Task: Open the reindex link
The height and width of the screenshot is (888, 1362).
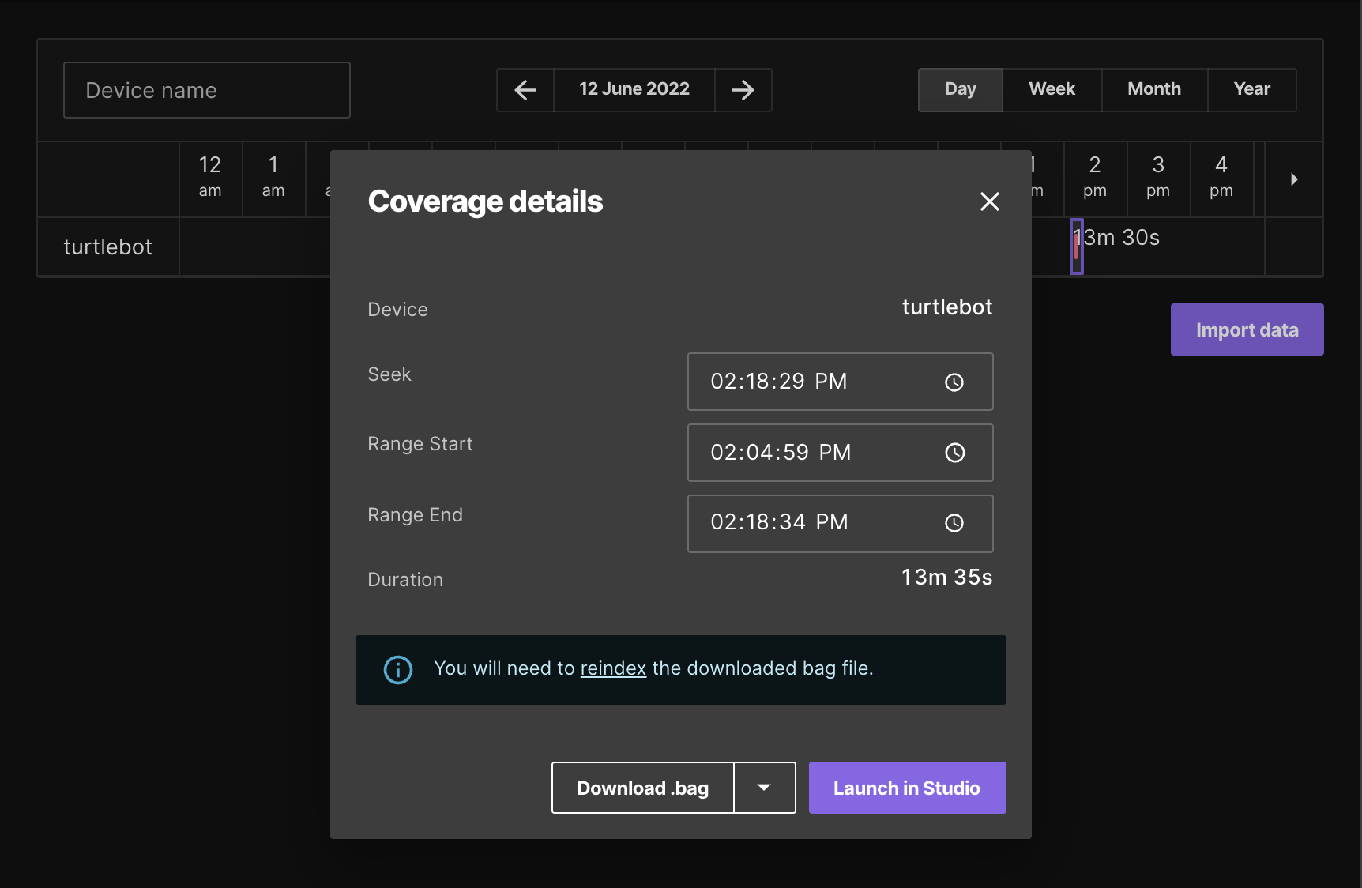Action: (x=613, y=668)
